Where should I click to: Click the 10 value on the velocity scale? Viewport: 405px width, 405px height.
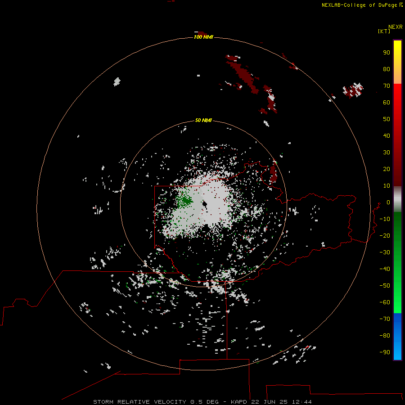pyautogui.click(x=387, y=186)
